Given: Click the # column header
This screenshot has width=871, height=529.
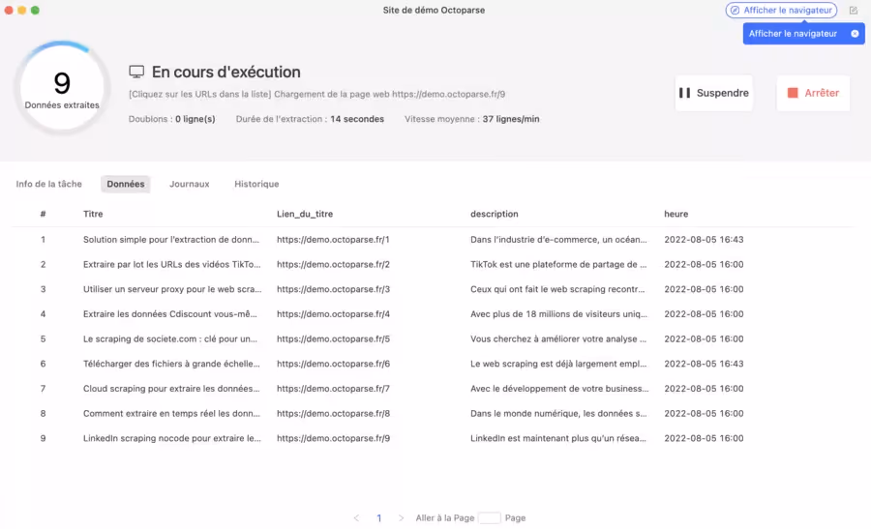Looking at the screenshot, I should coord(43,214).
